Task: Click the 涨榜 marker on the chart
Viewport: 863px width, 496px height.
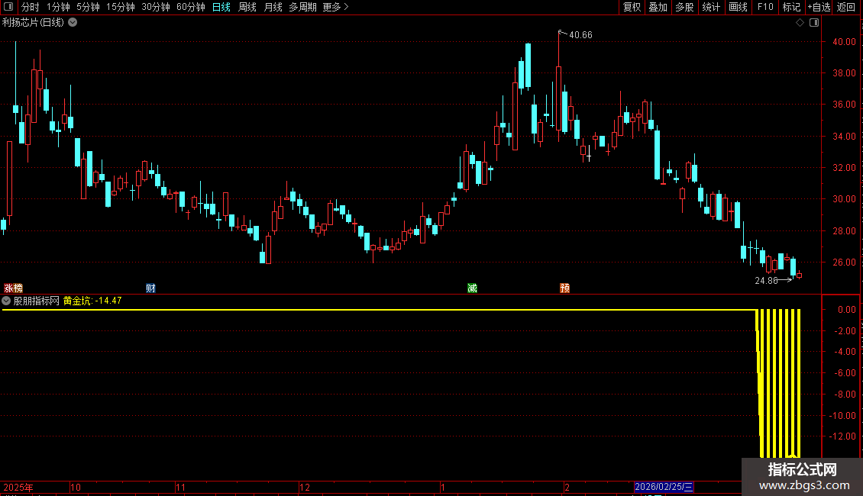Action: tap(13, 288)
